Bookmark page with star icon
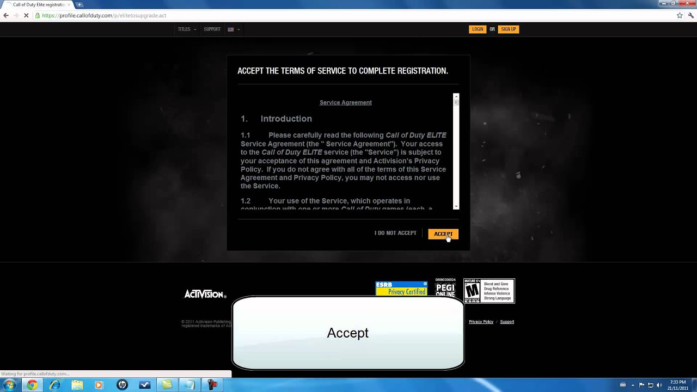The height and width of the screenshot is (392, 697). [x=680, y=15]
